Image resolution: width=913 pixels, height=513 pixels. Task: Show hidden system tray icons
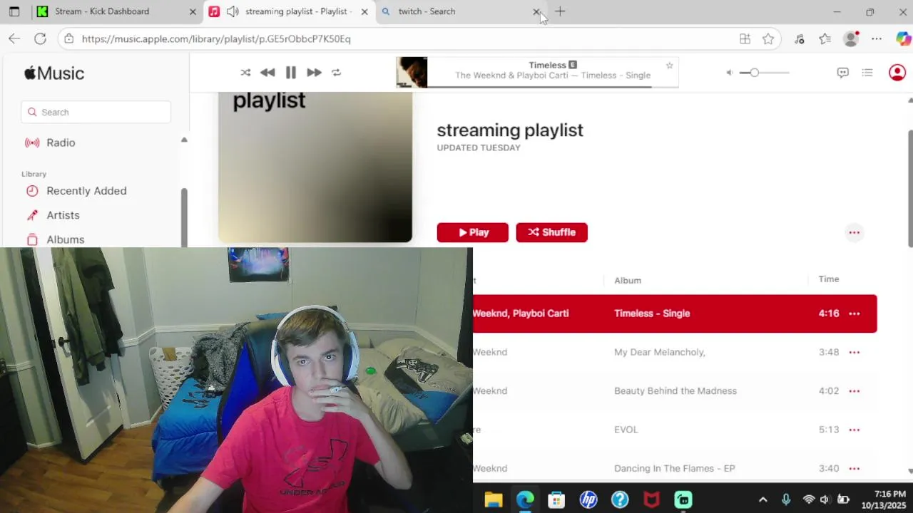[x=762, y=499]
